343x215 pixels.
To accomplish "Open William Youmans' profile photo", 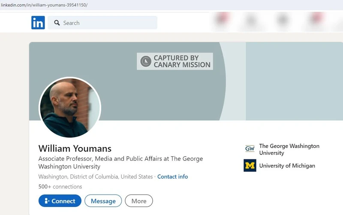I will (x=70, y=107).
